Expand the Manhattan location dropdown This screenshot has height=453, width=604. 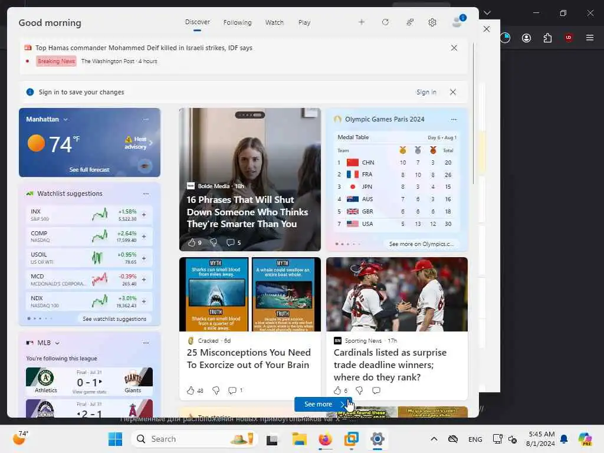(x=65, y=119)
